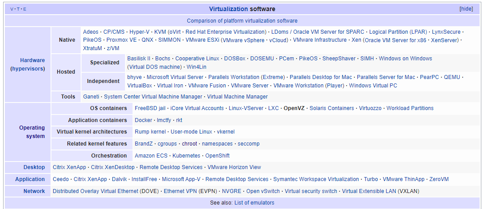Open the VMware Horizon View link
This screenshot has width=484, height=209.
pos(234,167)
